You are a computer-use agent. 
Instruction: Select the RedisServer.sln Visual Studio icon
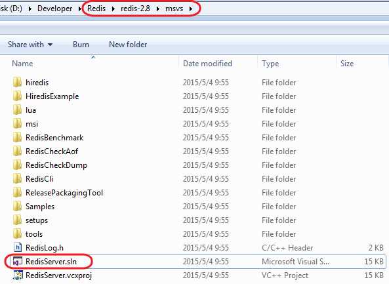[17, 262]
